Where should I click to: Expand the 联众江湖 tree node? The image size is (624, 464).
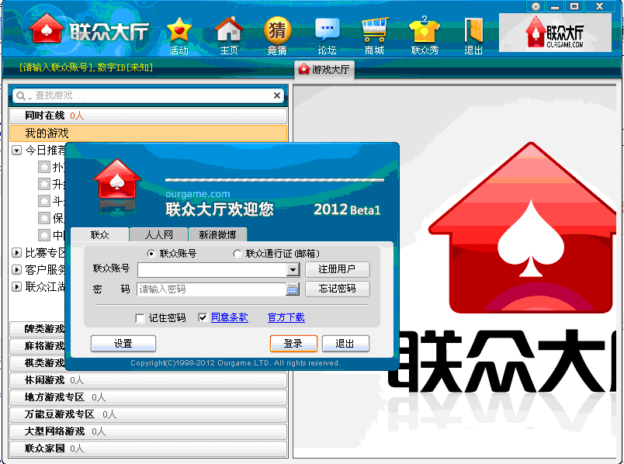16,287
